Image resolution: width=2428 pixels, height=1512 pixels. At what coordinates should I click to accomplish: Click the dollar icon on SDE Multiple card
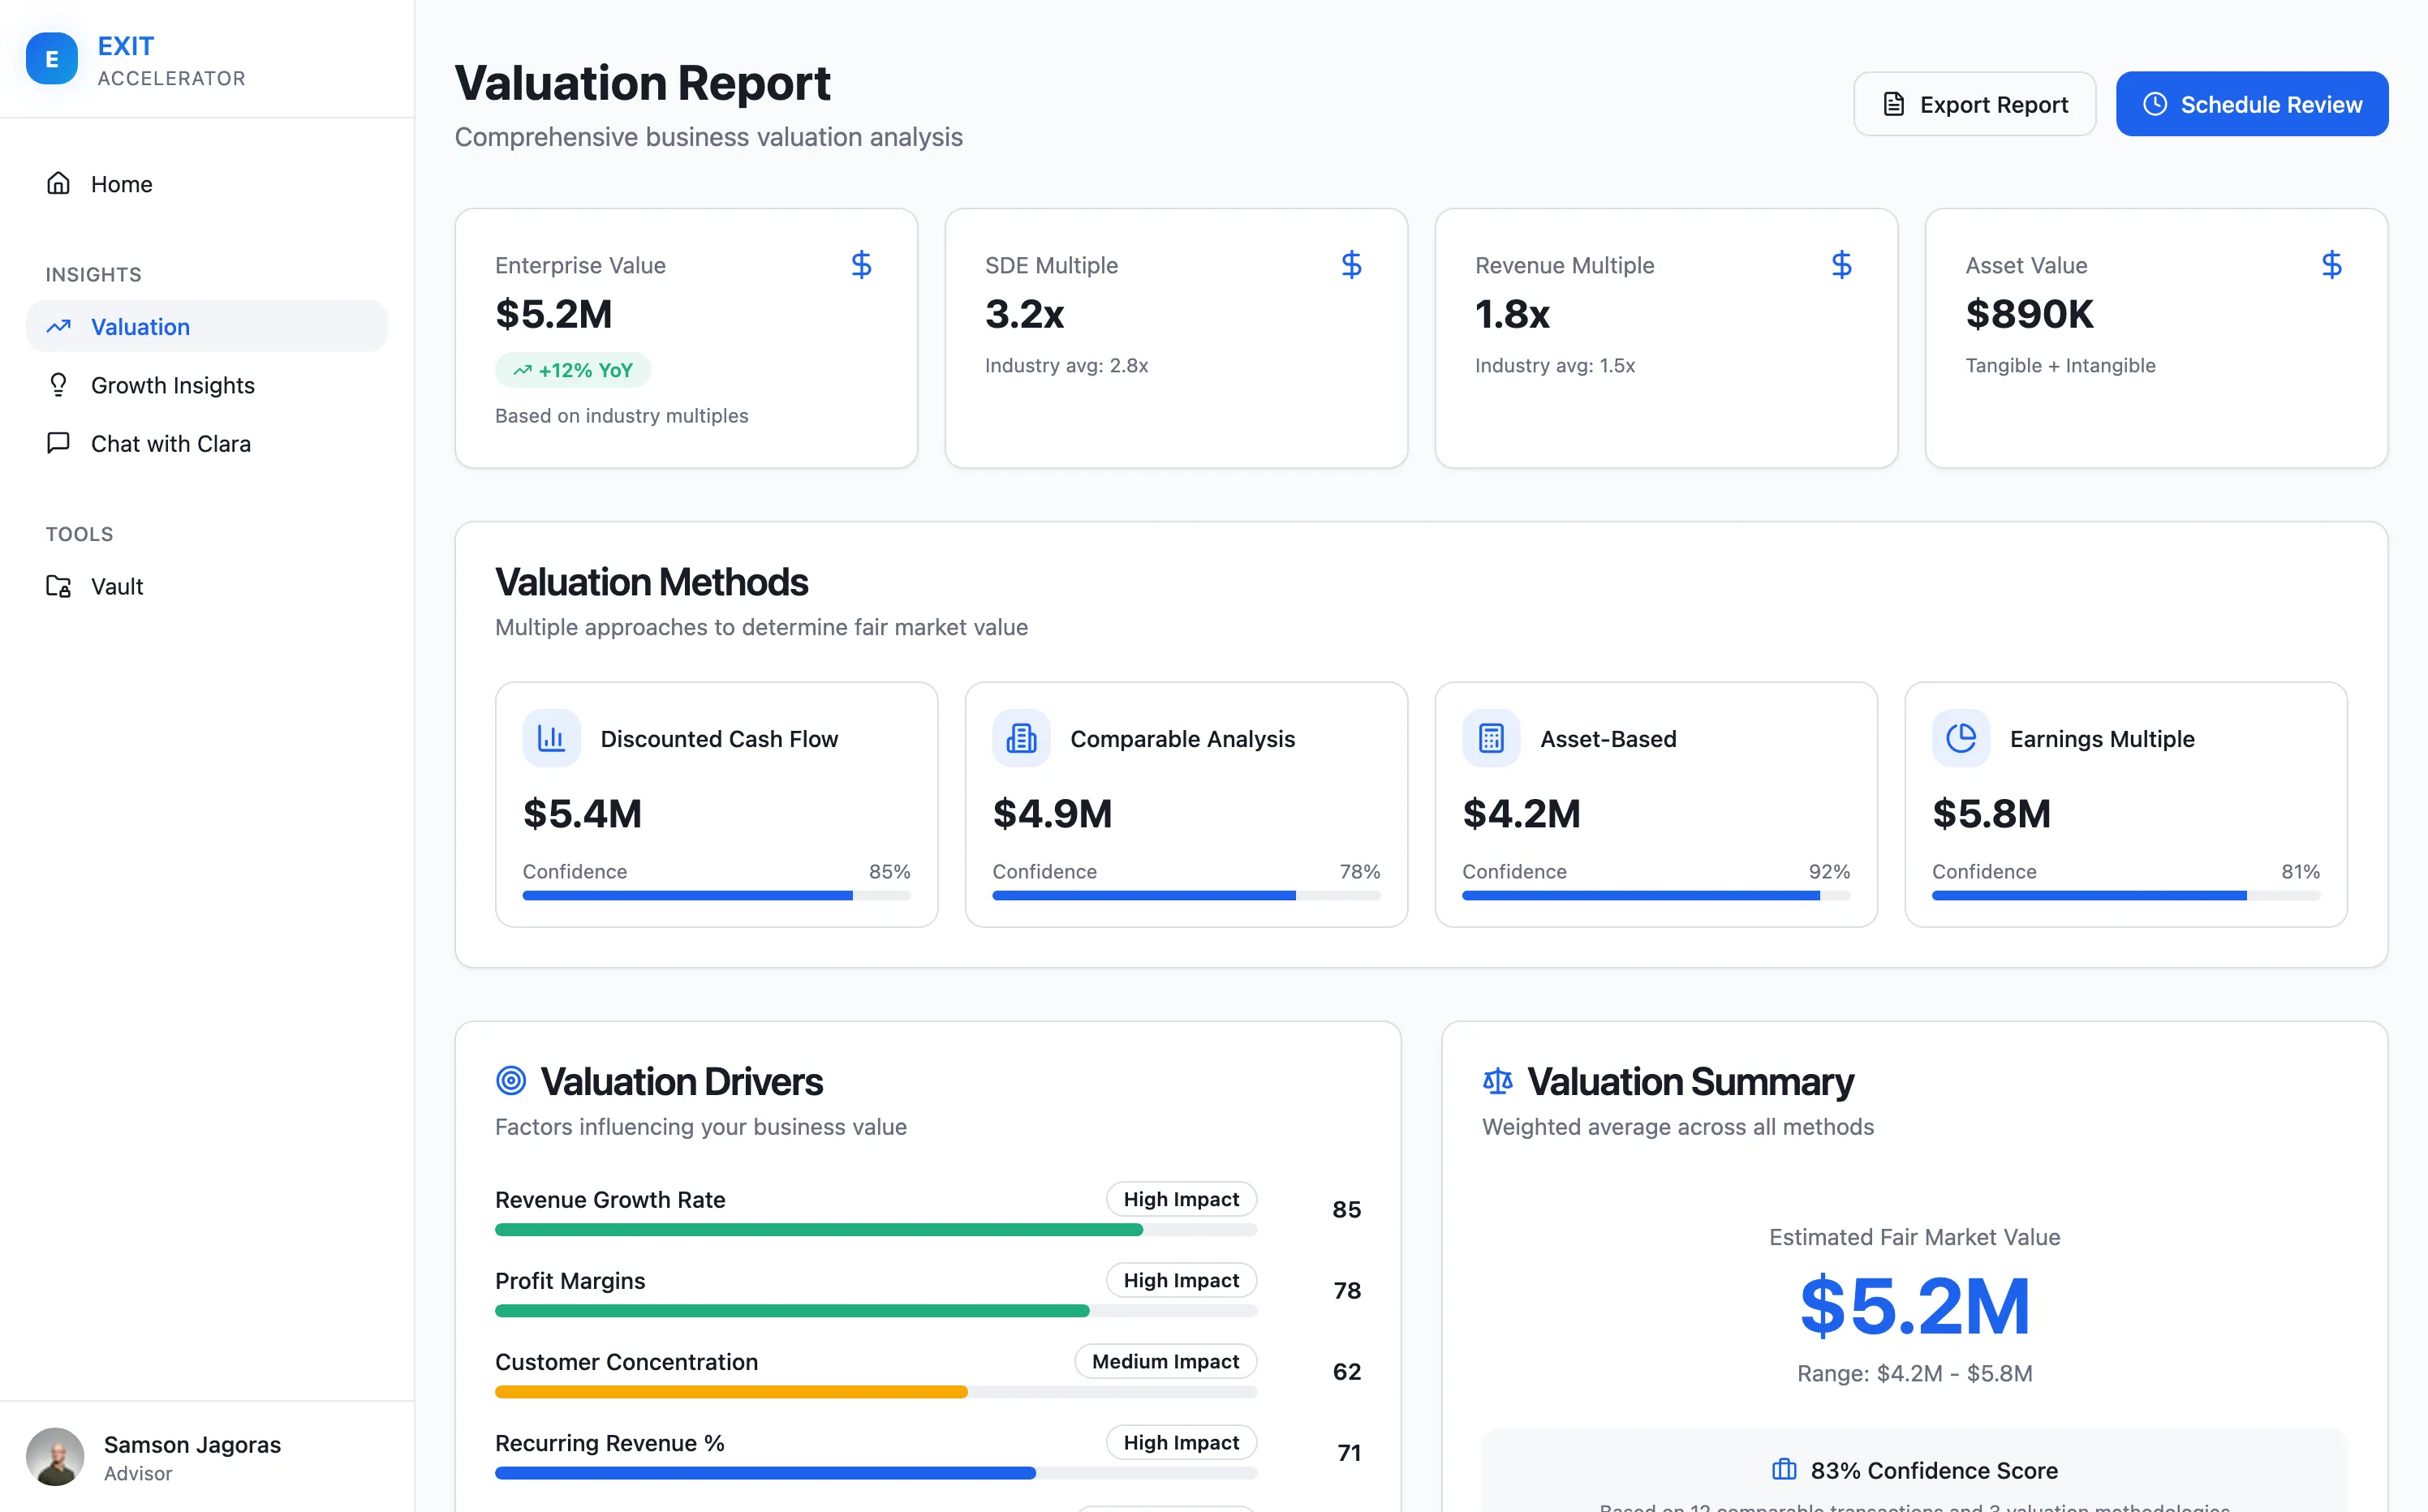(1352, 265)
